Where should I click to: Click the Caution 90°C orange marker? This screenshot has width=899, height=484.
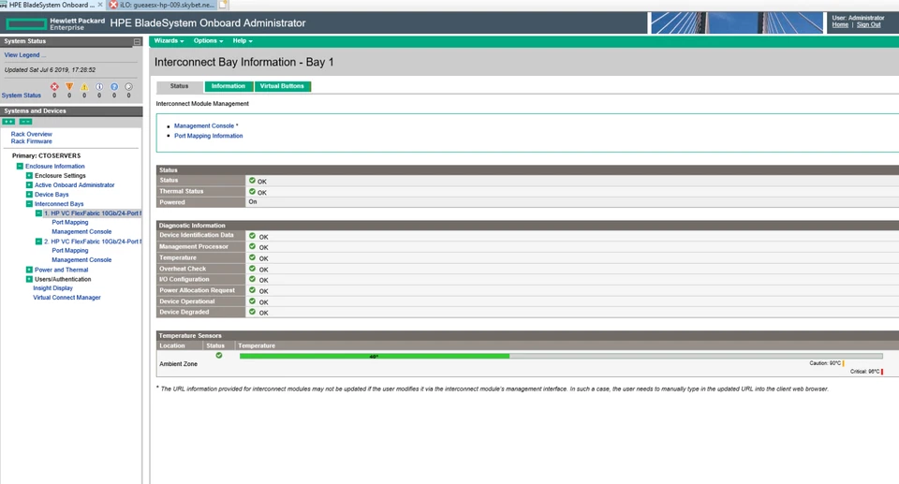844,363
